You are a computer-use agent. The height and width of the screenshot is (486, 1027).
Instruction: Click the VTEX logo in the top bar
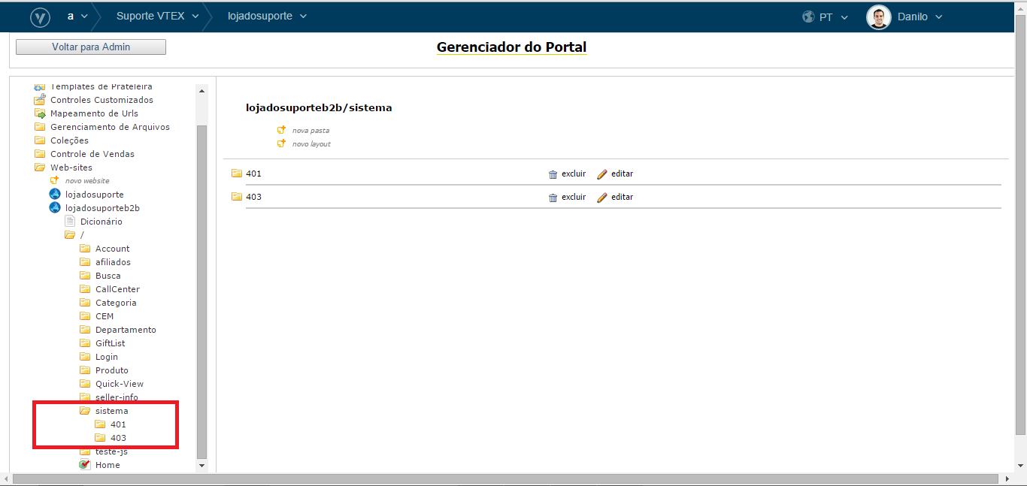tap(40, 16)
